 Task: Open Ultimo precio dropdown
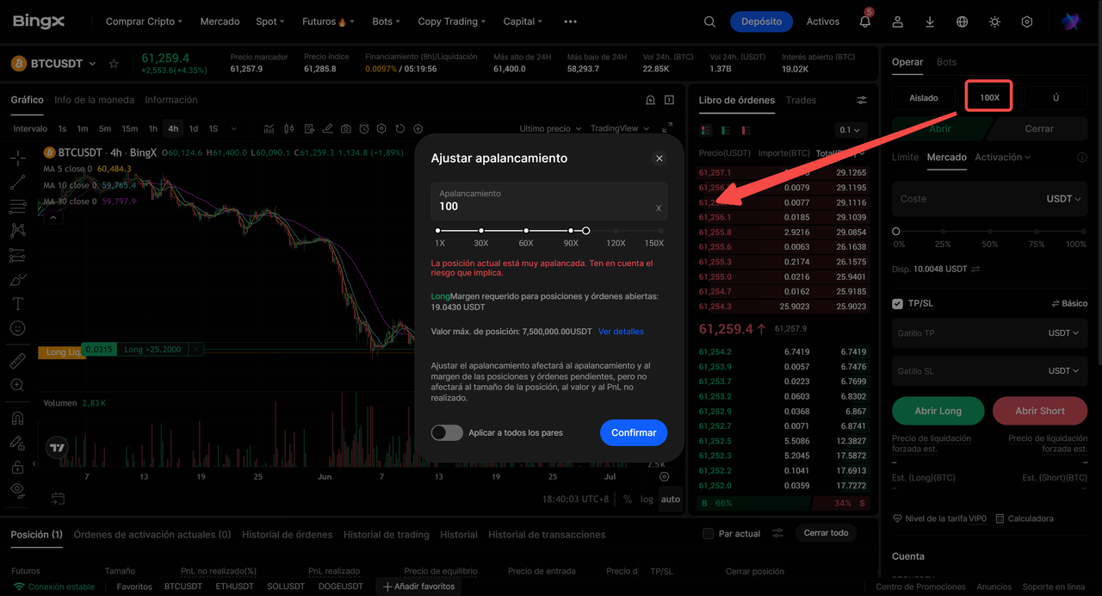pyautogui.click(x=550, y=128)
